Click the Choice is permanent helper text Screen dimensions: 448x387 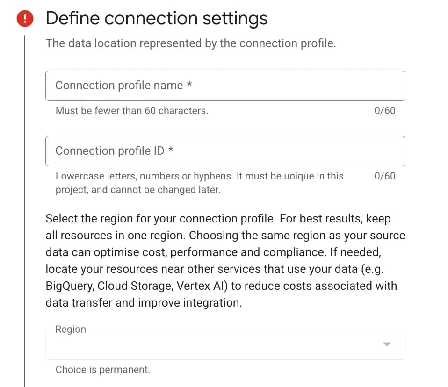pyautogui.click(x=102, y=369)
